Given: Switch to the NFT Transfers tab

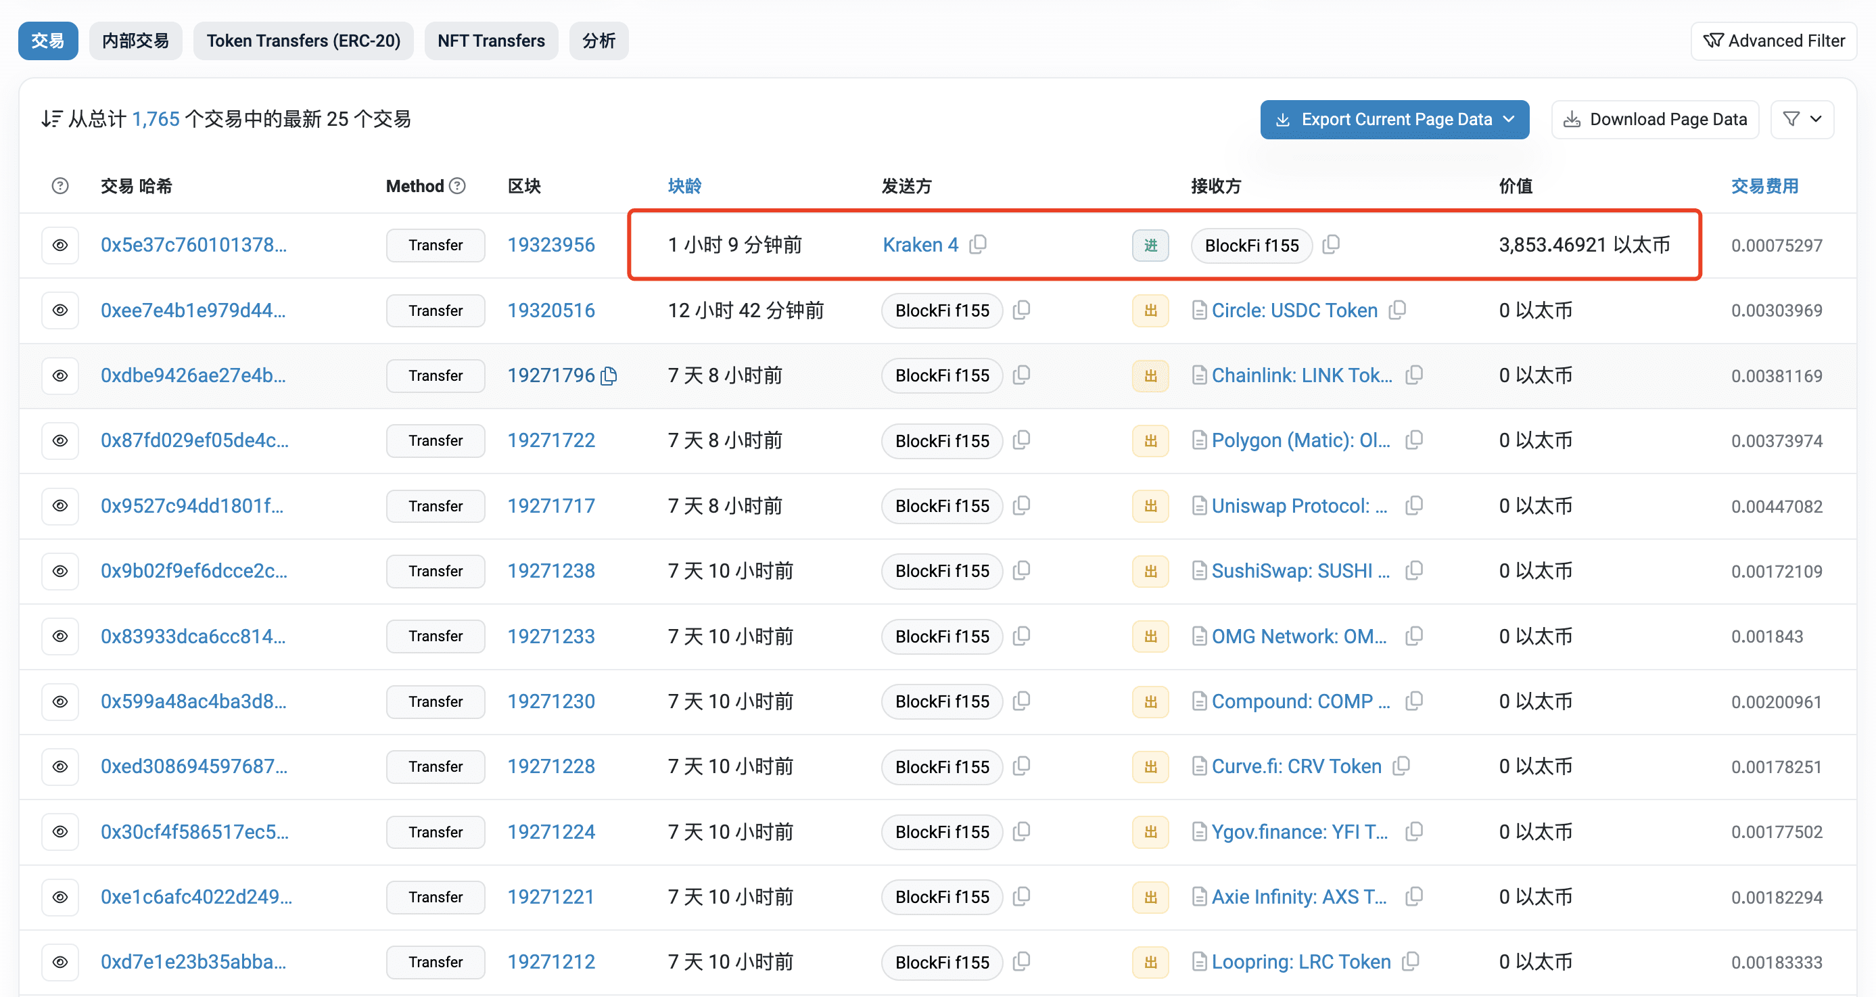Looking at the screenshot, I should [491, 41].
